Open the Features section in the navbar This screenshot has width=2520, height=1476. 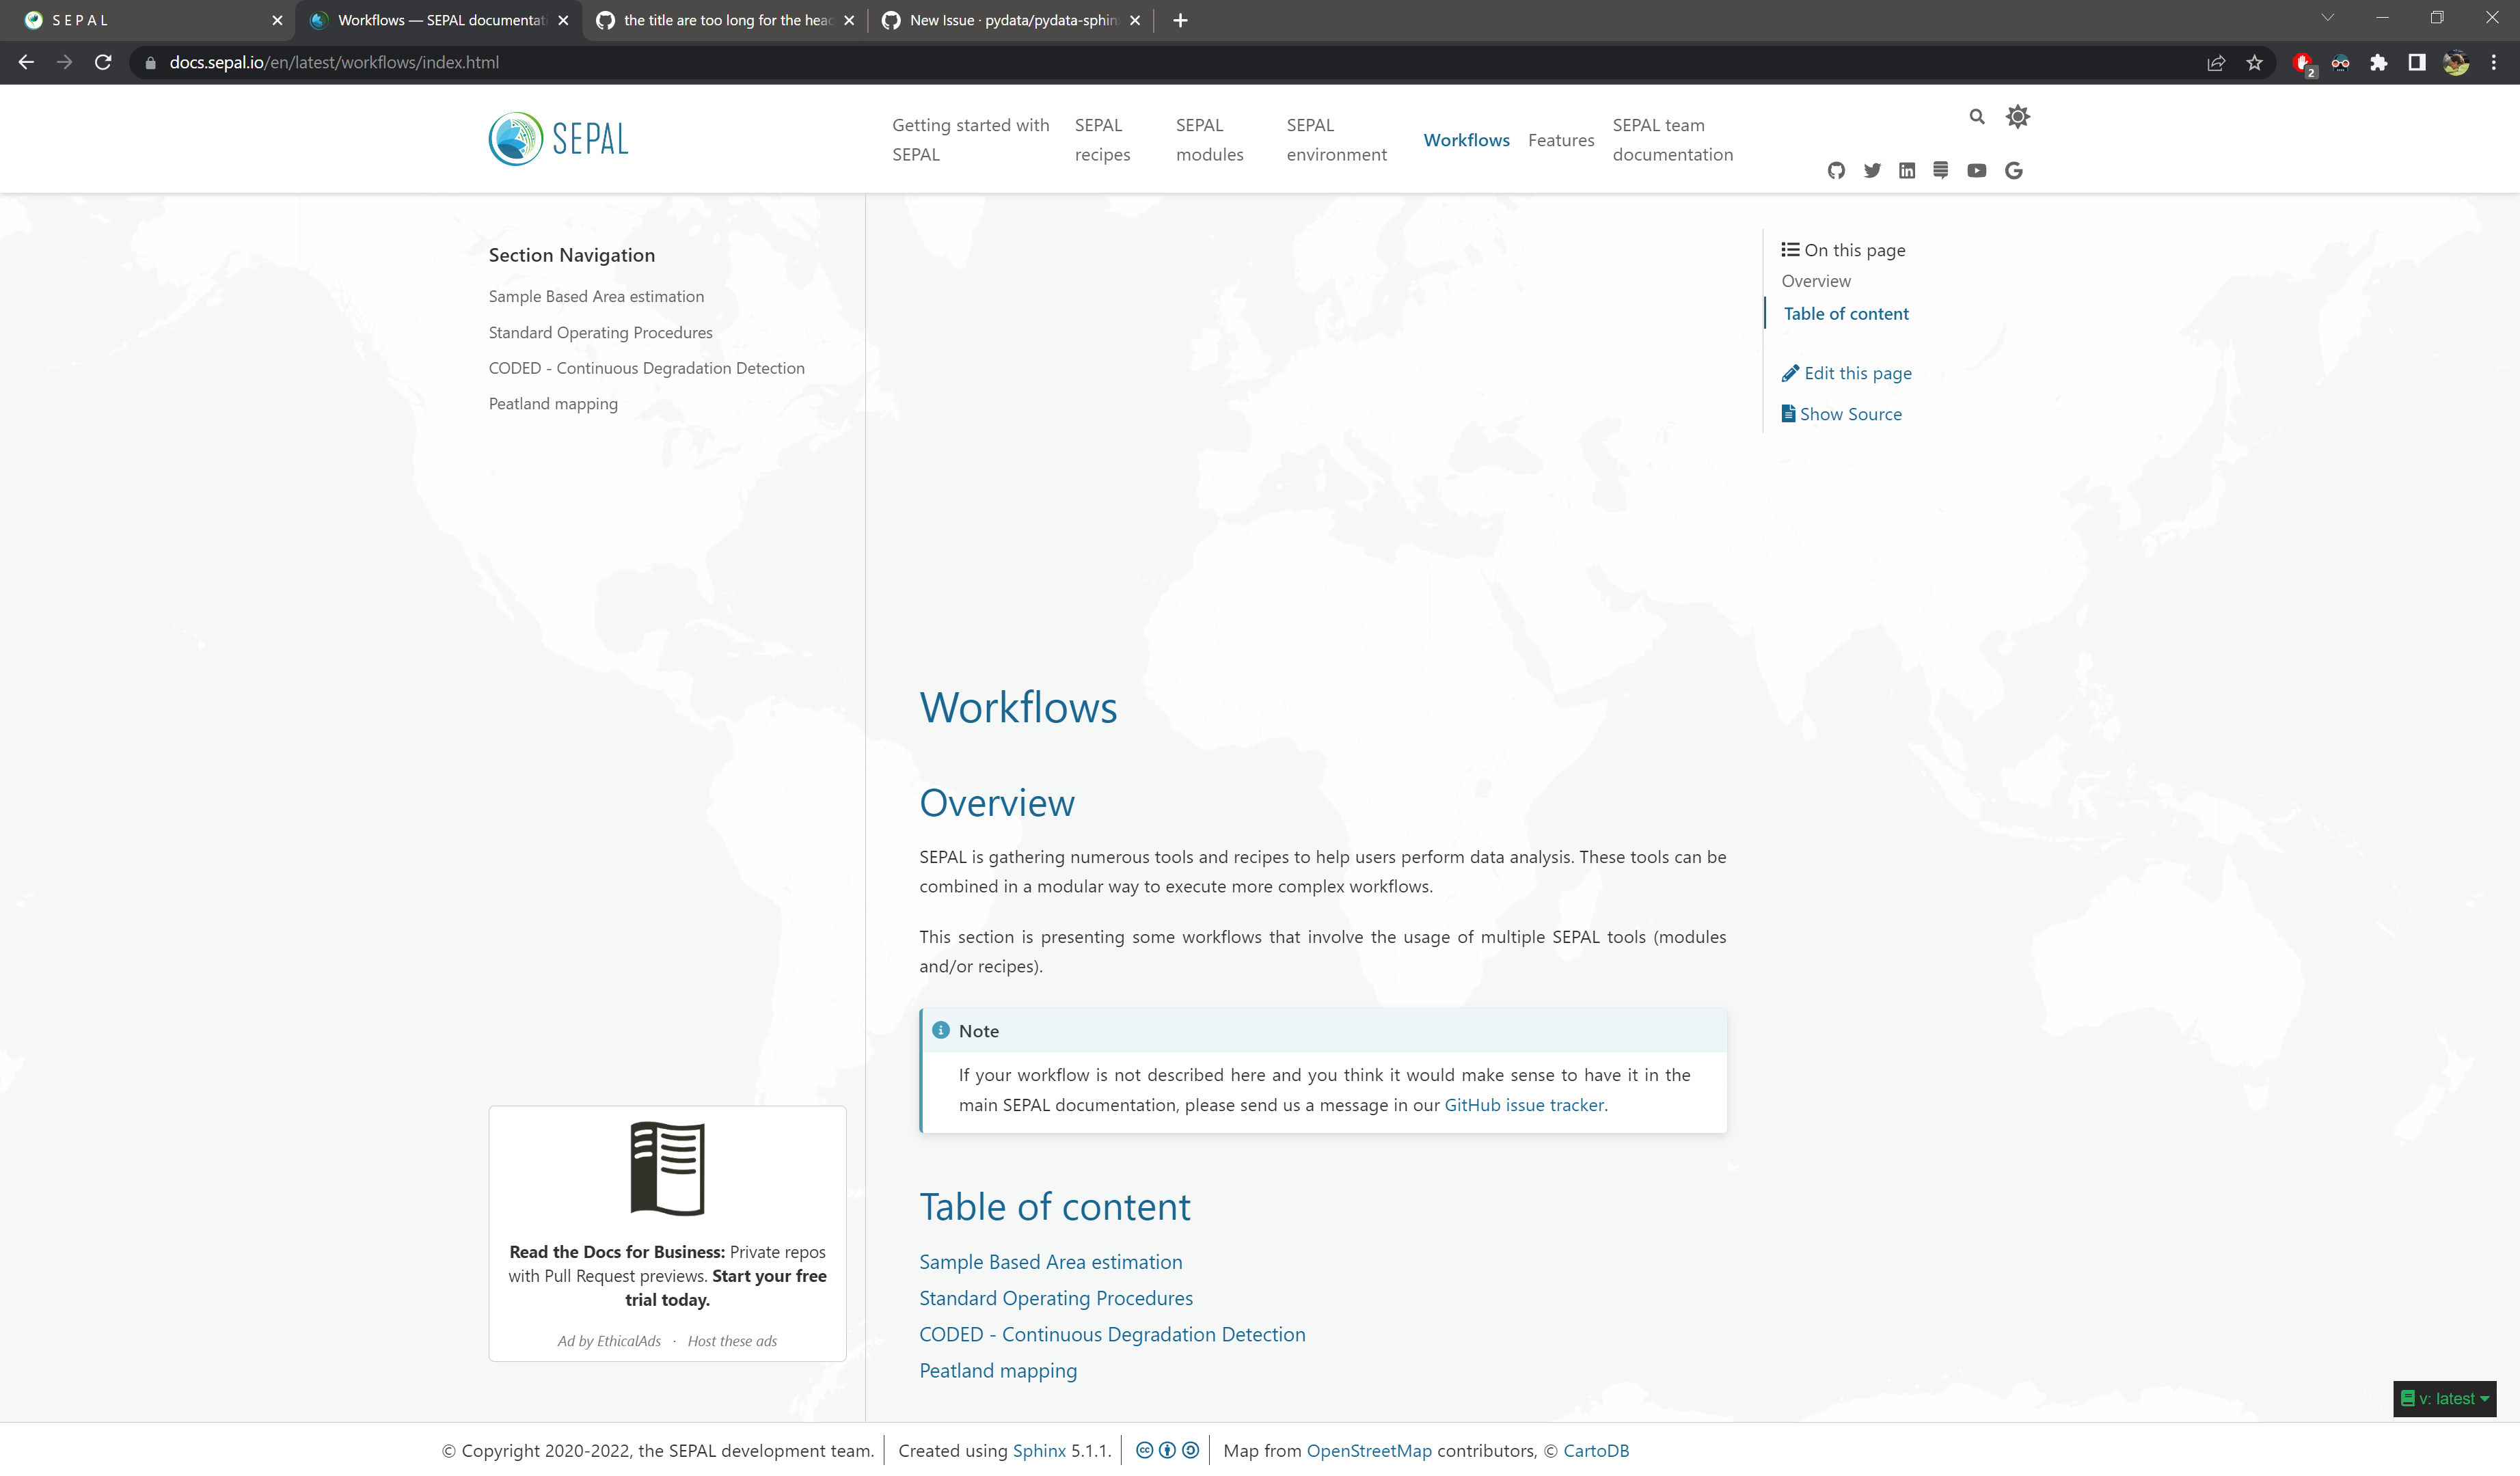1561,140
